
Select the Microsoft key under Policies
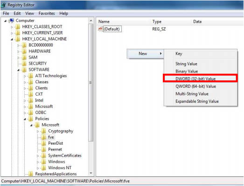pos(50,125)
